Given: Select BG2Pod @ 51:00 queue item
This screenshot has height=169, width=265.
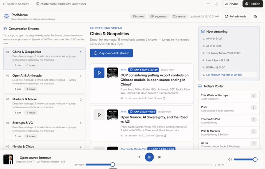Looking at the screenshot, I should click(x=229, y=67).
